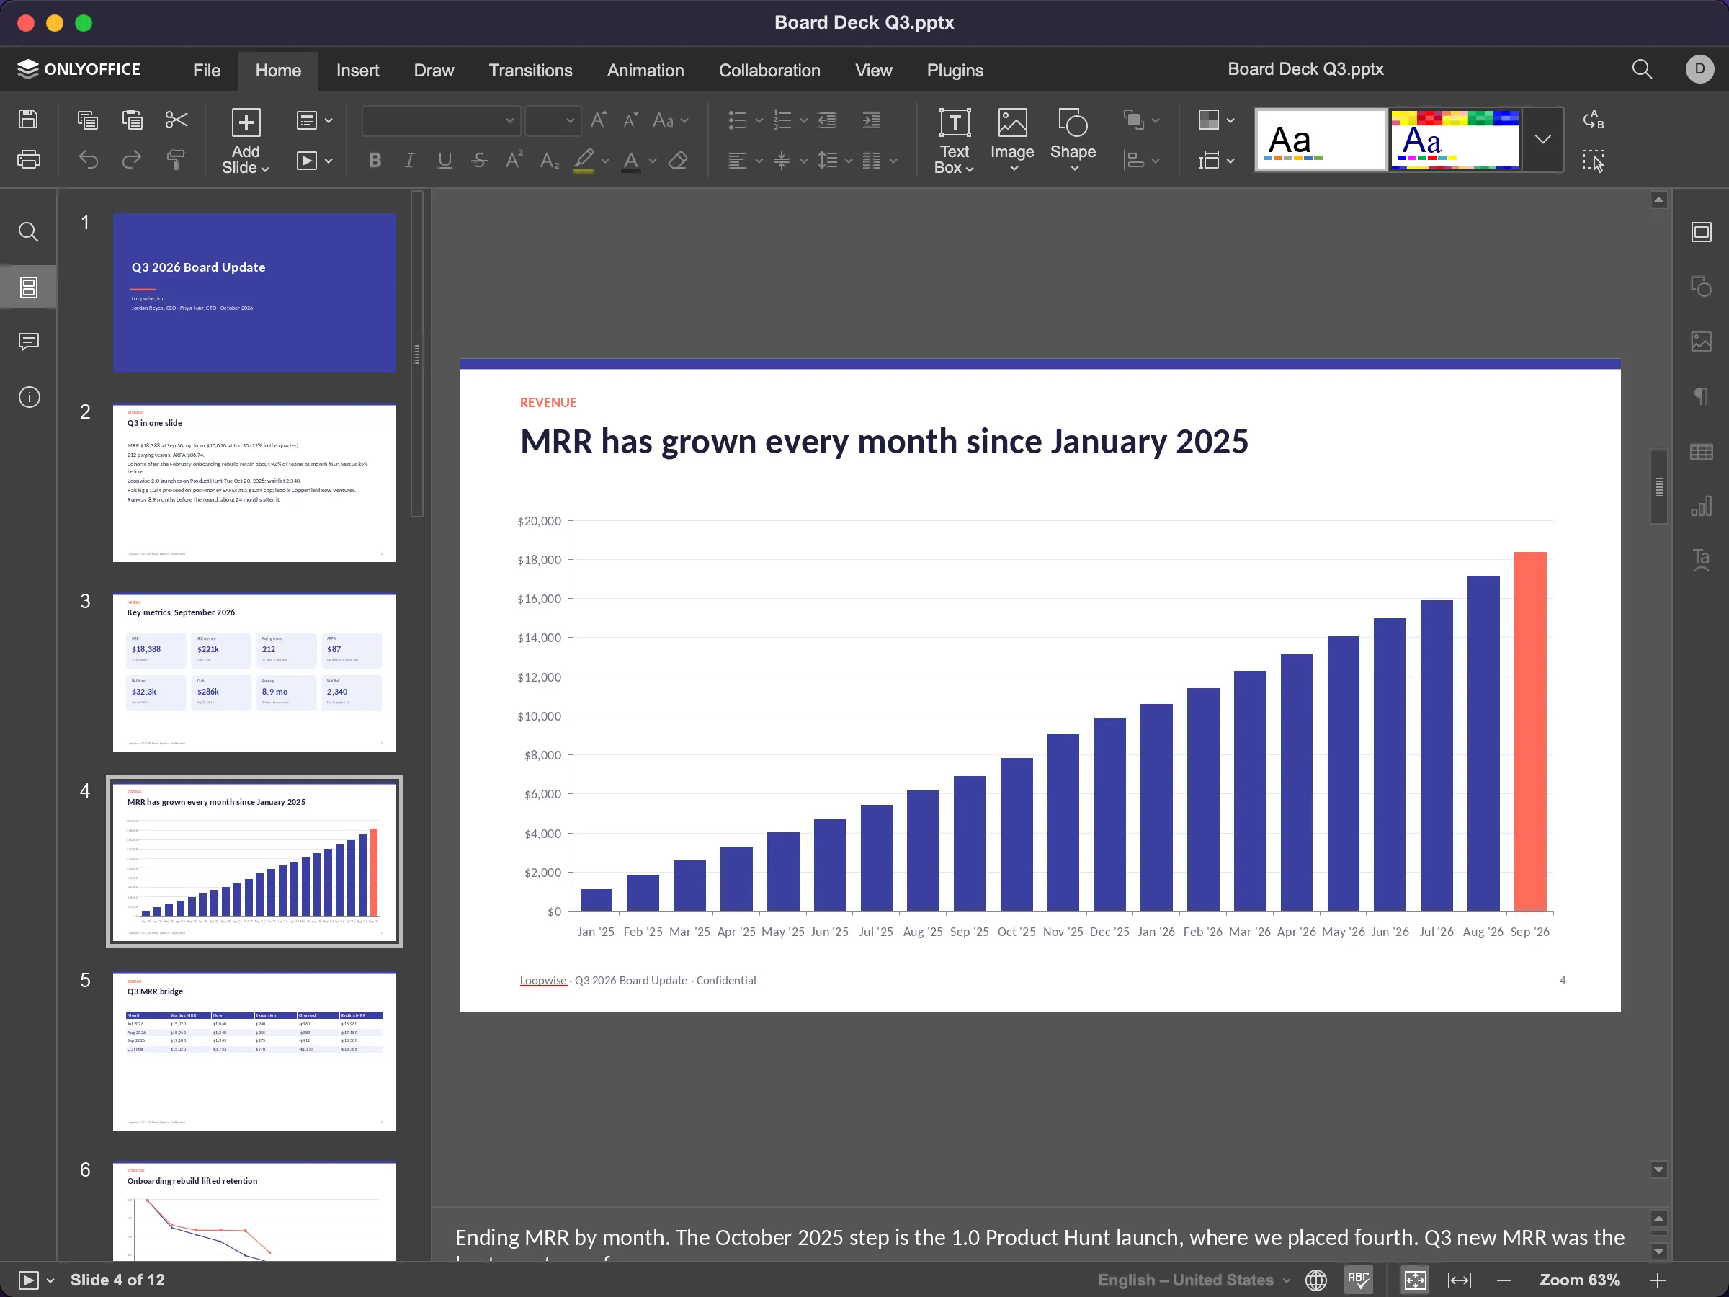The width and height of the screenshot is (1729, 1297).
Task: Expand the Add Slide dropdown arrow
Action: tap(265, 168)
